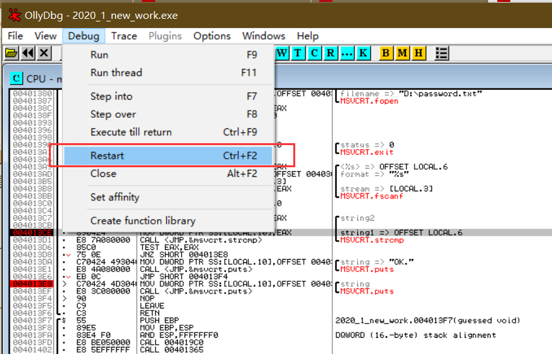552x354 pixels.
Task: Open the File menu
Action: 15,36
